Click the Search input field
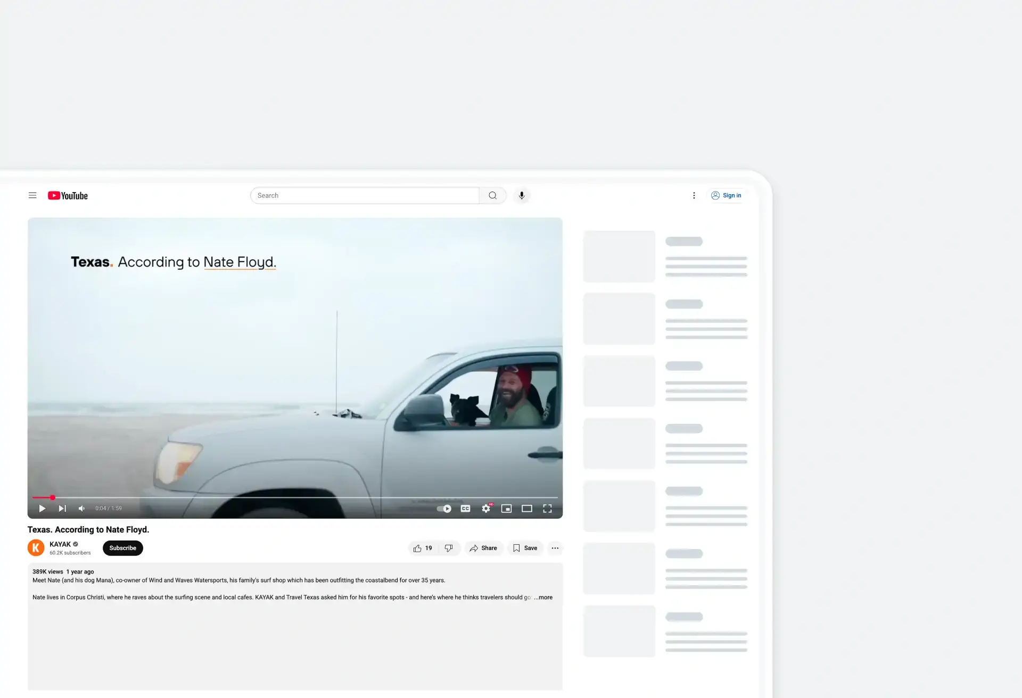Screen dimensions: 1022x698 tap(365, 195)
